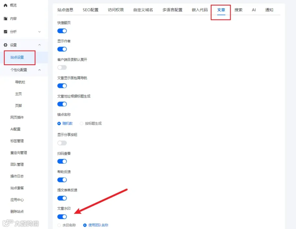Disable the 文章水印 switch
Viewport: 296px width, 229px height.
(62, 216)
